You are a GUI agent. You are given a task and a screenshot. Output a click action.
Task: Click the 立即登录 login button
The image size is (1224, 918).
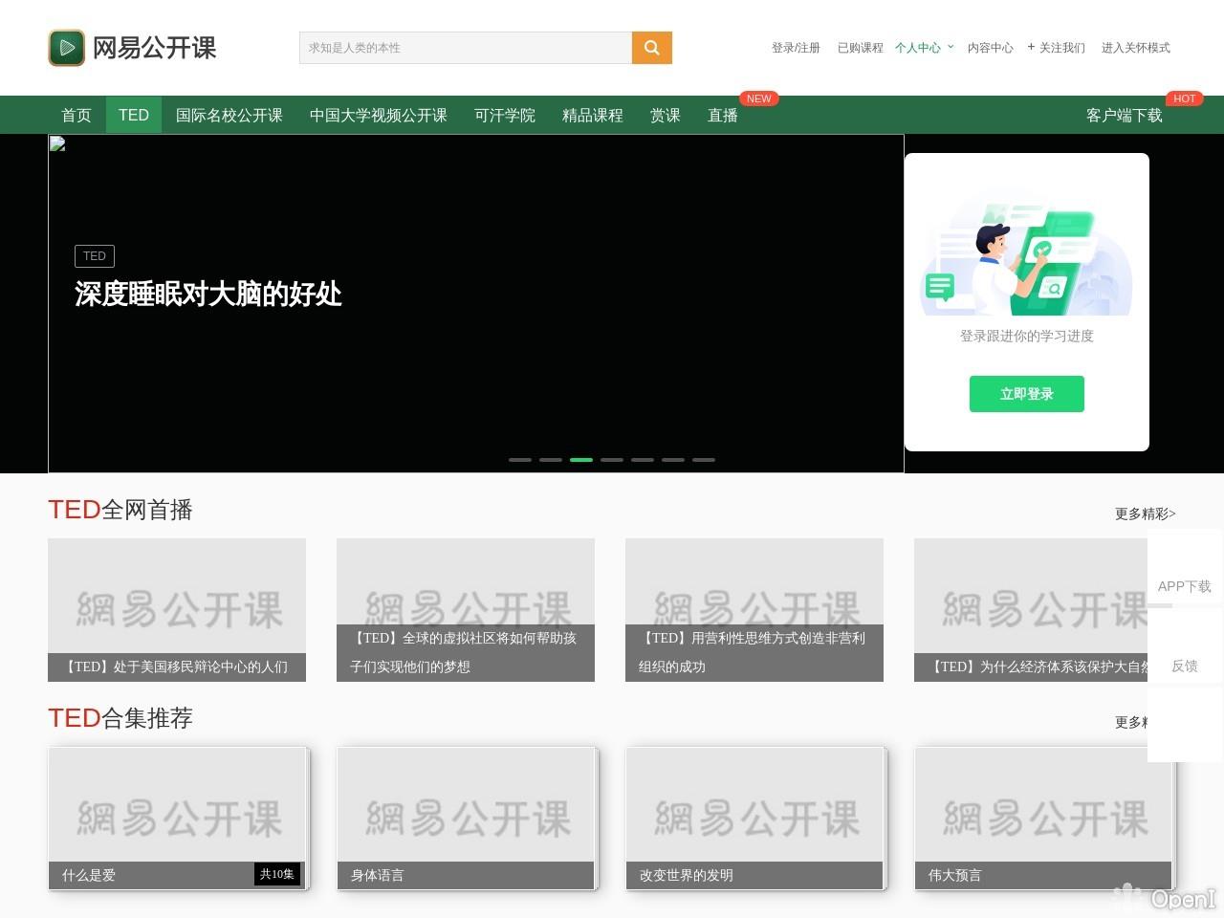tap(1026, 393)
